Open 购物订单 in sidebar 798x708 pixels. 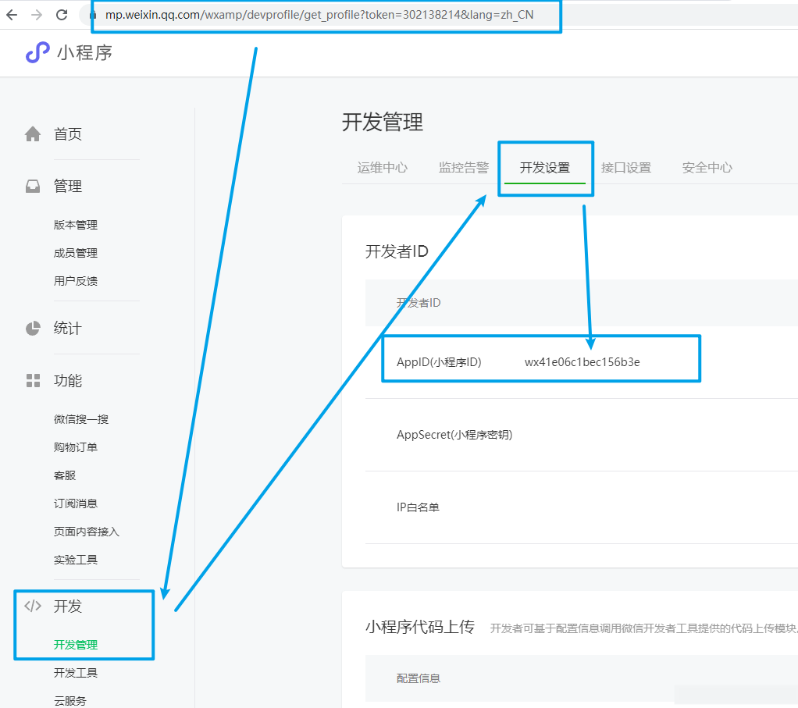click(75, 447)
